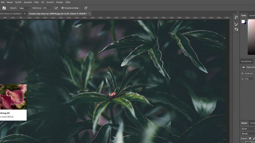Open the Normal blend mode dropdown

(247, 133)
